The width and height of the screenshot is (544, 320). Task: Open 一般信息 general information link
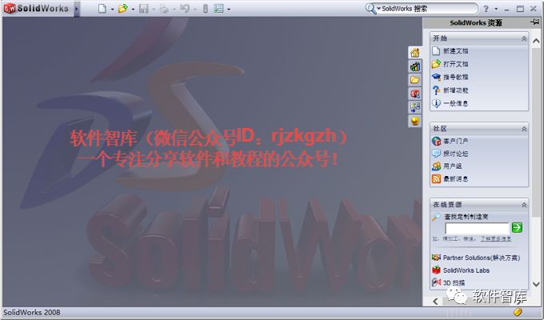click(x=455, y=103)
